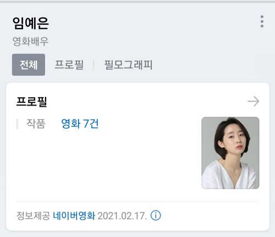275x237 pixels.
Task: Click the gray marker bar beside 작품
Action: point(17,124)
